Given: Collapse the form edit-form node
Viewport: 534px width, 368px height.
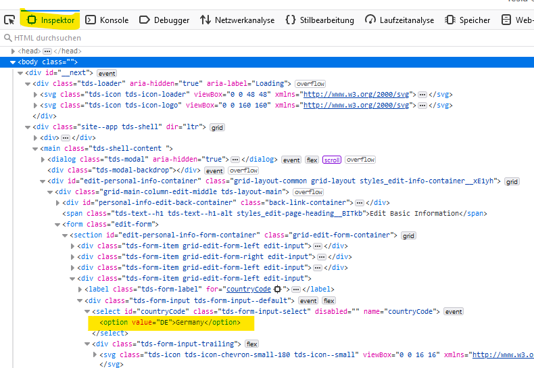Looking at the screenshot, I should pyautogui.click(x=58, y=225).
